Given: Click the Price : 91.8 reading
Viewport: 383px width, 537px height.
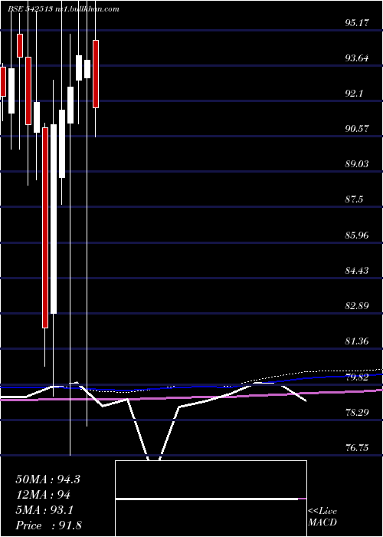Looking at the screenshot, I should coord(48,525).
